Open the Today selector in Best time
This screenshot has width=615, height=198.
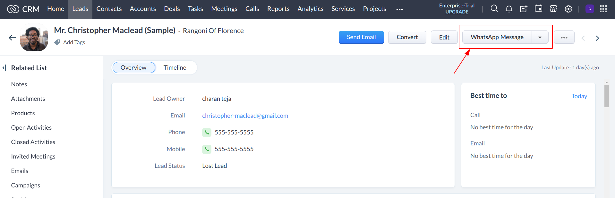tap(579, 96)
